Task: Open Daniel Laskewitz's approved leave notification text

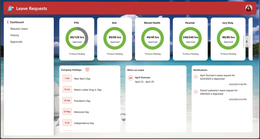Action: (219, 92)
